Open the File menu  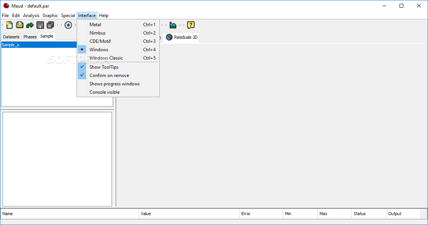pos(5,16)
